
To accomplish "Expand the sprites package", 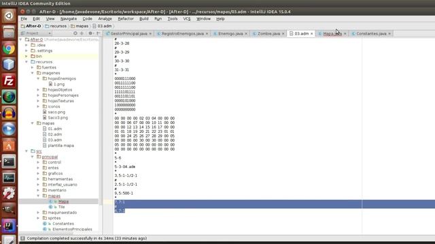I will coord(38,218).
